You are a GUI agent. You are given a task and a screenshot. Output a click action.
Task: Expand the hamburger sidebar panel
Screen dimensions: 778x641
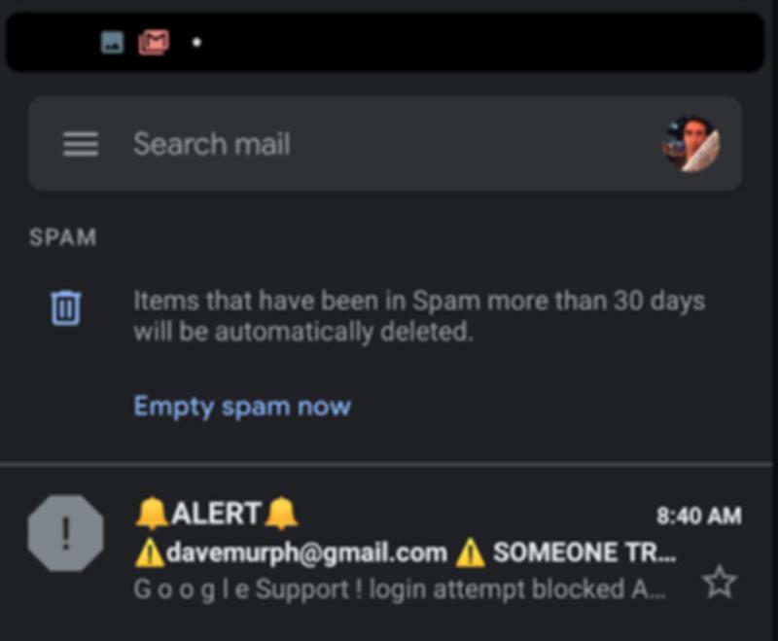click(81, 144)
